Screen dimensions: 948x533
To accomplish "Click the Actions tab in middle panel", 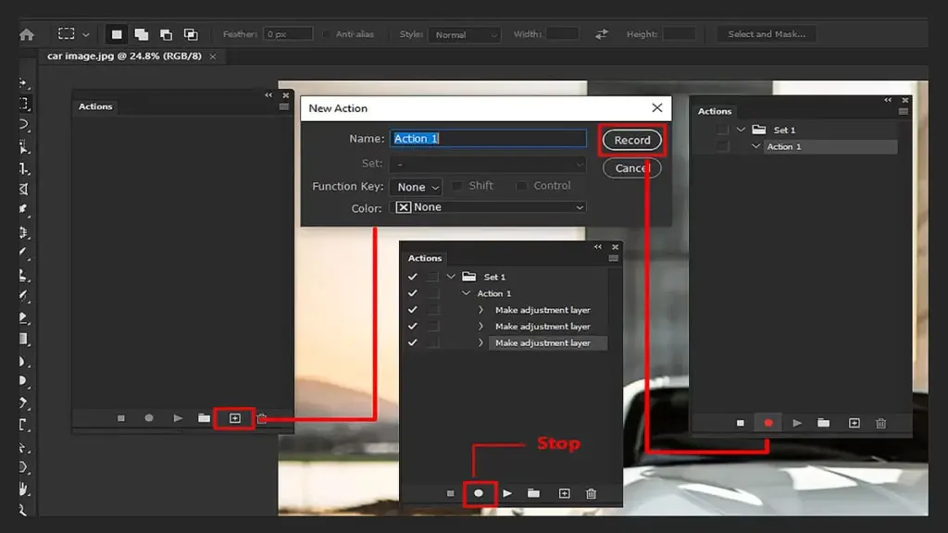I will pyautogui.click(x=425, y=258).
